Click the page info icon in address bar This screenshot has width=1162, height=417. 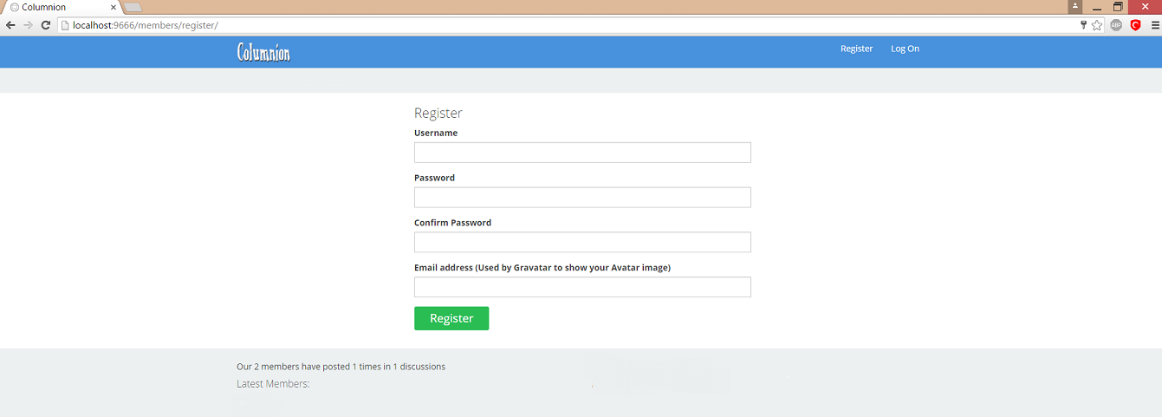point(65,25)
